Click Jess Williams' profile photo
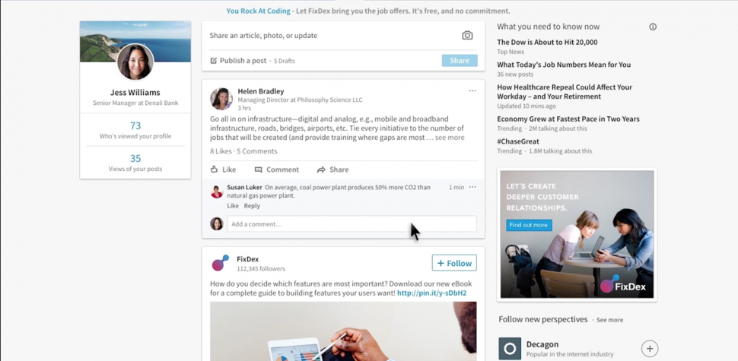 (x=135, y=62)
